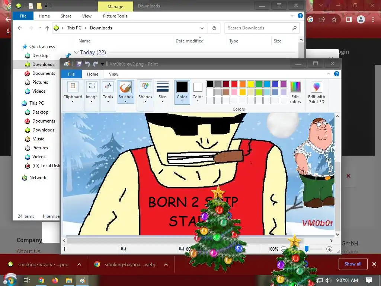This screenshot has height=286, width=381.
Task: Switch to the Paint View tab
Action: point(113,74)
